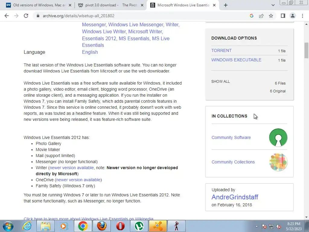
Task: Click muted volume tray icon
Action: coord(279,226)
